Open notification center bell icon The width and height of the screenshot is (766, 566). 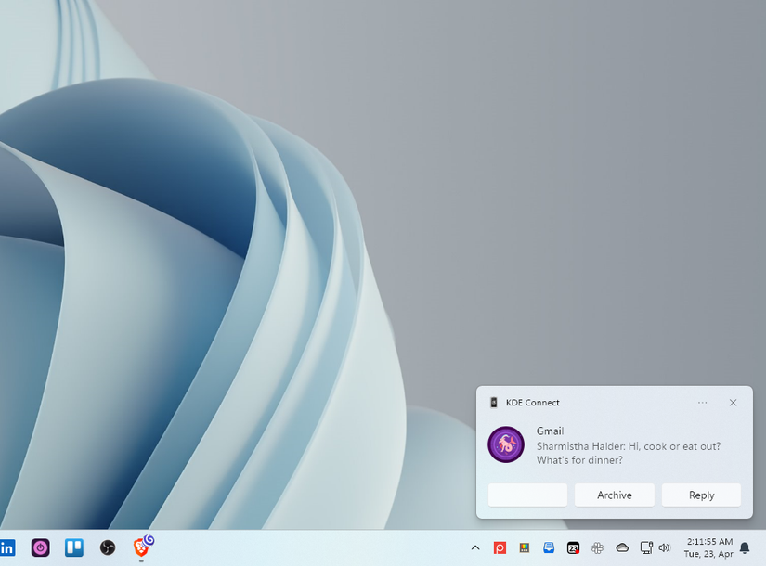(745, 548)
